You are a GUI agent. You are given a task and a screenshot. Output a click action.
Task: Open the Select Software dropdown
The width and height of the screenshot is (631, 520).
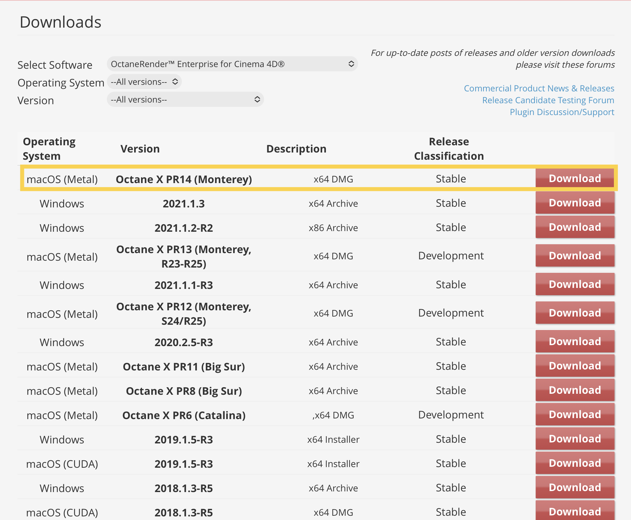[232, 64]
